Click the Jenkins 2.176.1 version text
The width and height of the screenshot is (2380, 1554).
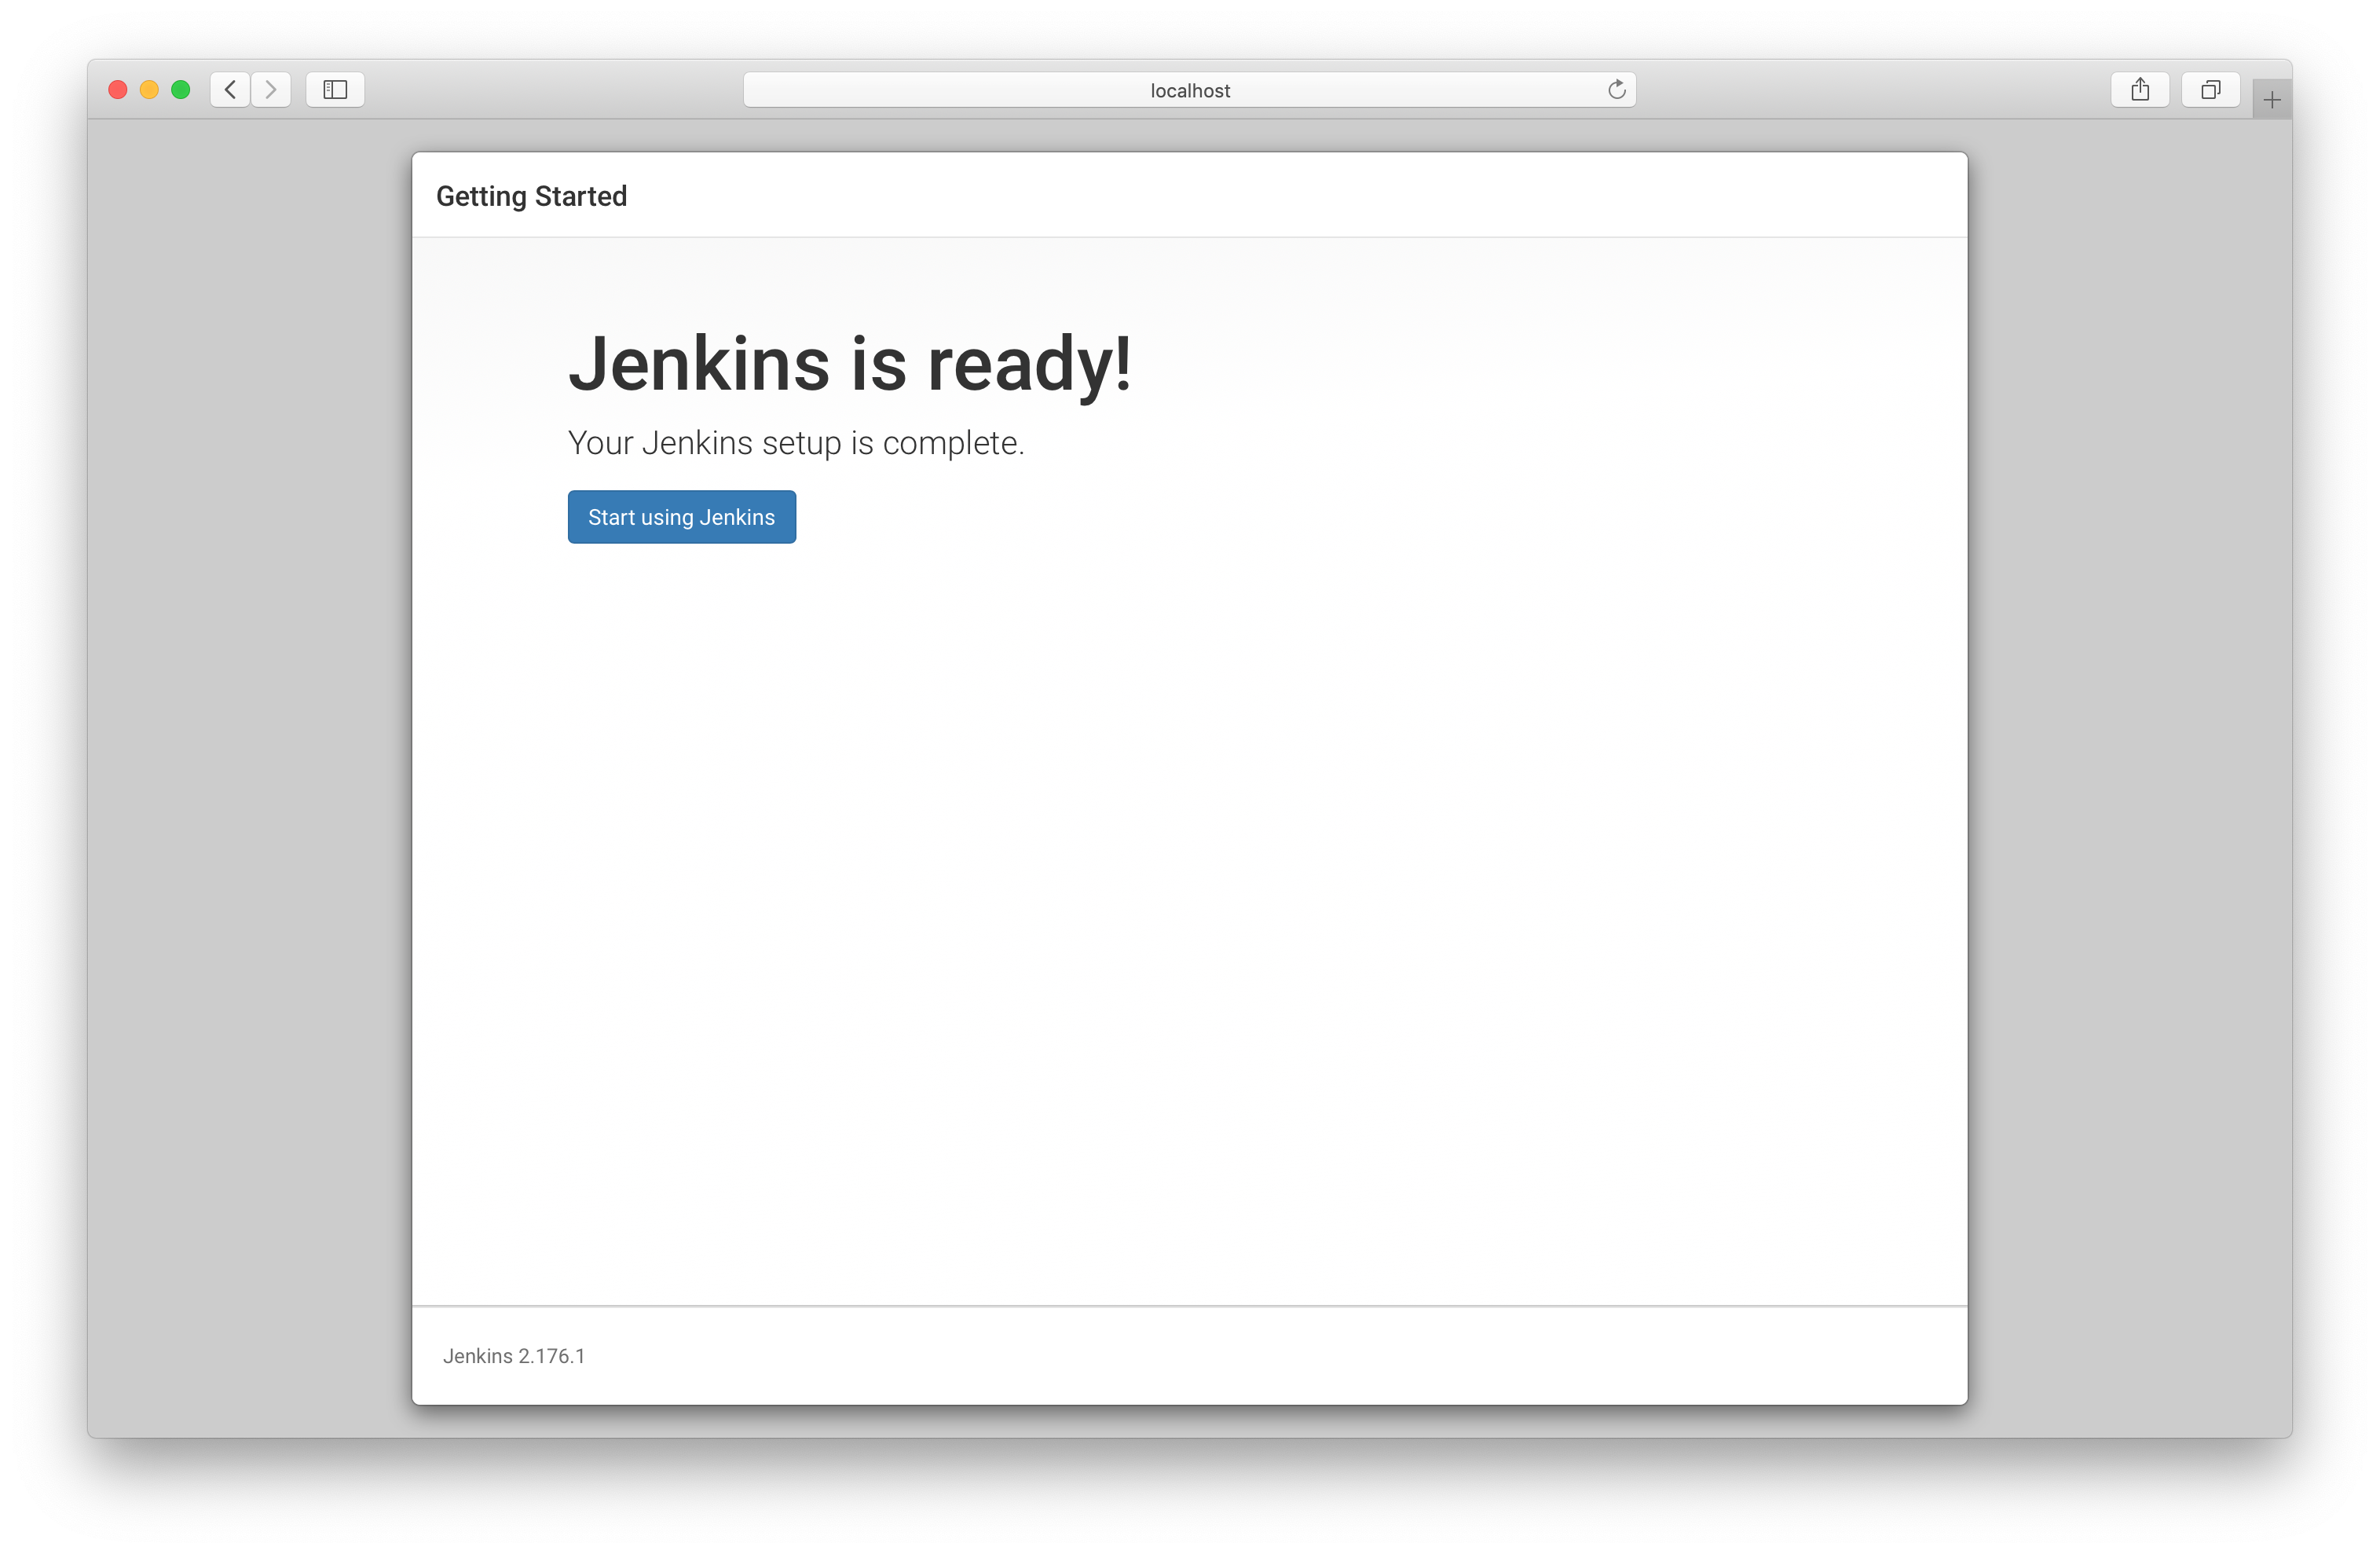pos(514,1356)
